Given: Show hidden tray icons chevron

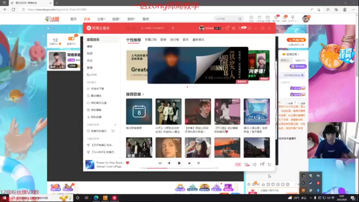Looking at the screenshot, I should pos(311,198).
